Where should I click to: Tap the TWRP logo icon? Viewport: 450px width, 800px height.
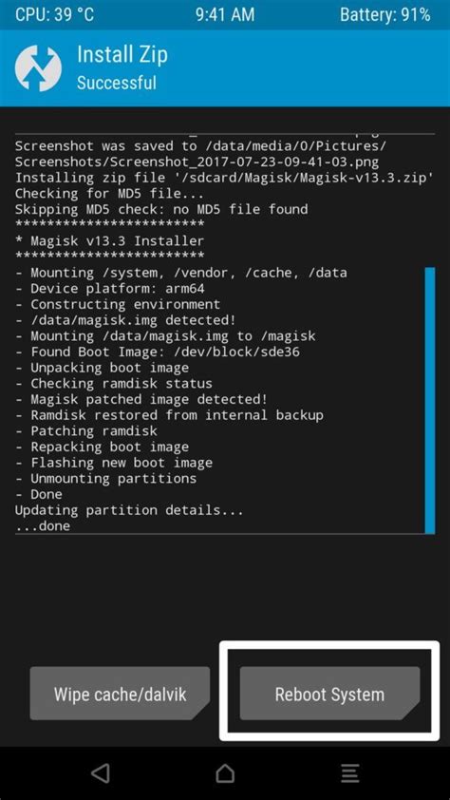click(x=38, y=68)
